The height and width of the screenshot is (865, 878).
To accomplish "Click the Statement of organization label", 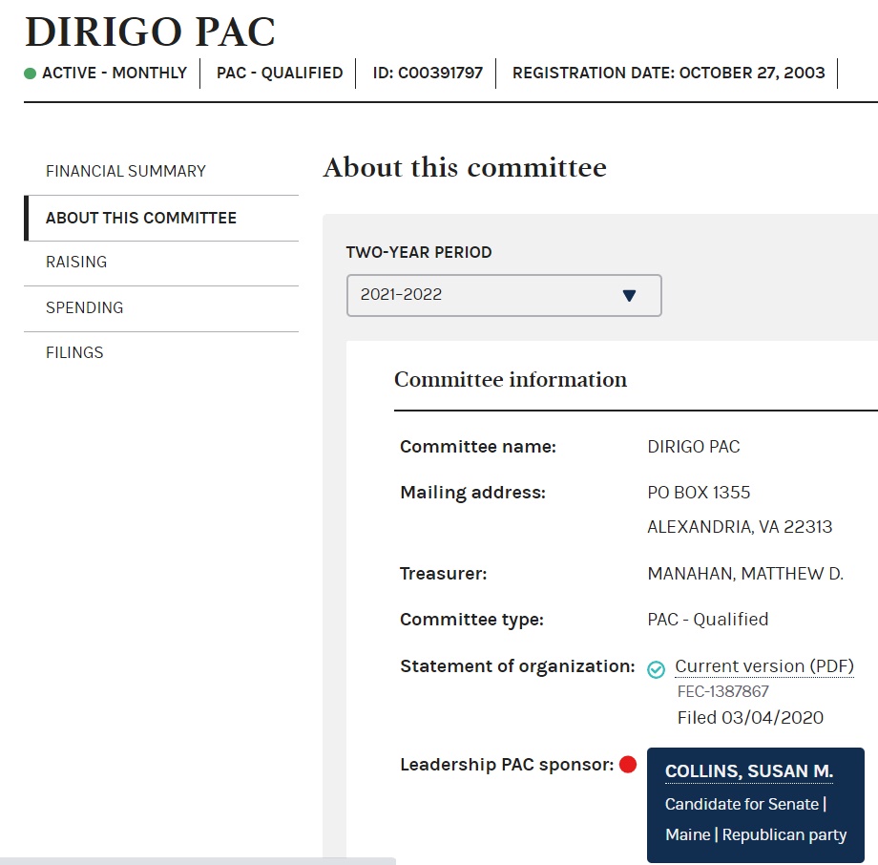I will (517, 666).
